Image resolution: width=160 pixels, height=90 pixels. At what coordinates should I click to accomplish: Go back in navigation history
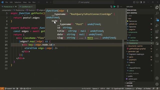coord(47,2)
